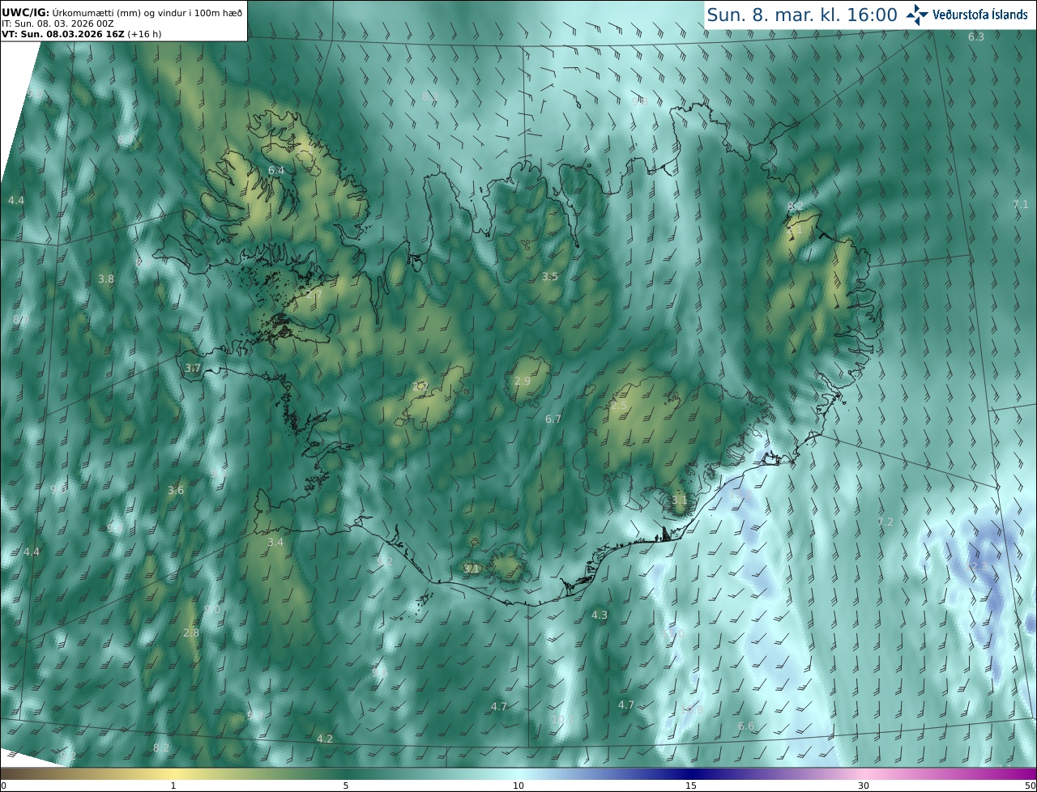The width and height of the screenshot is (1037, 792).
Task: Click the pale yellow band of the color scale
Action: (x=174, y=773)
